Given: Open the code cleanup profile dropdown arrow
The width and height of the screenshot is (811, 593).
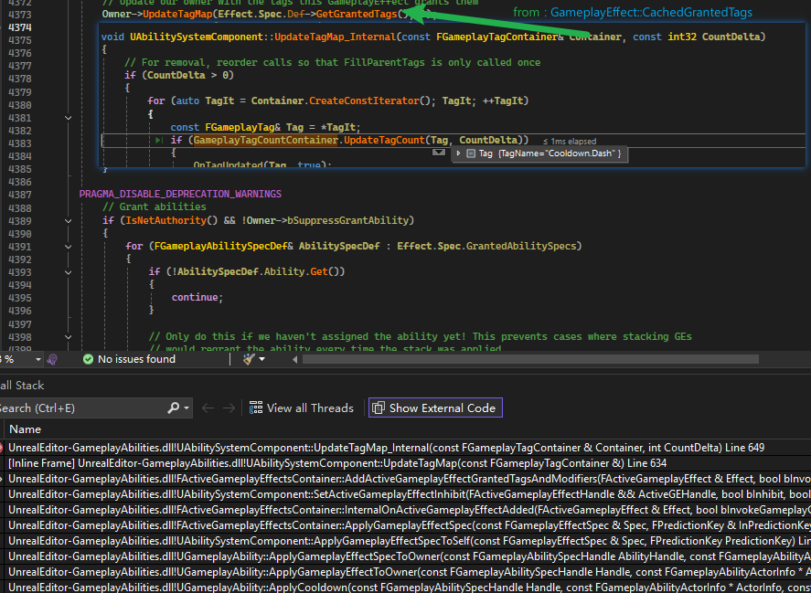Looking at the screenshot, I should [261, 359].
